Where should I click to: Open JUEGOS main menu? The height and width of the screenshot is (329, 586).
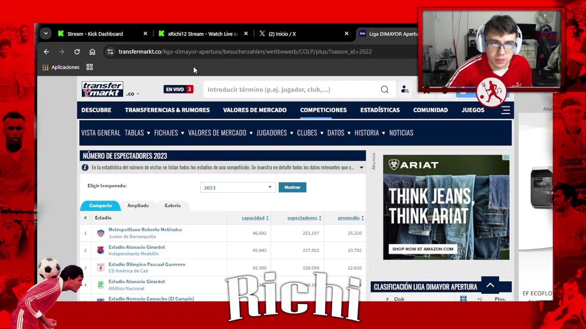[x=473, y=110]
